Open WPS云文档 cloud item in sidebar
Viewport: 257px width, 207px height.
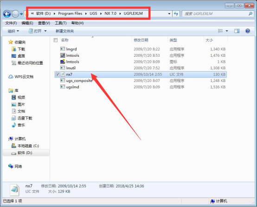tap(21, 77)
